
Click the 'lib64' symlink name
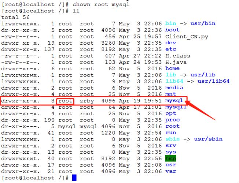[x=174, y=81]
